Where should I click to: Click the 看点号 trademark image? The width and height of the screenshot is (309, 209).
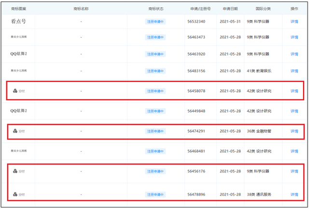18,22
